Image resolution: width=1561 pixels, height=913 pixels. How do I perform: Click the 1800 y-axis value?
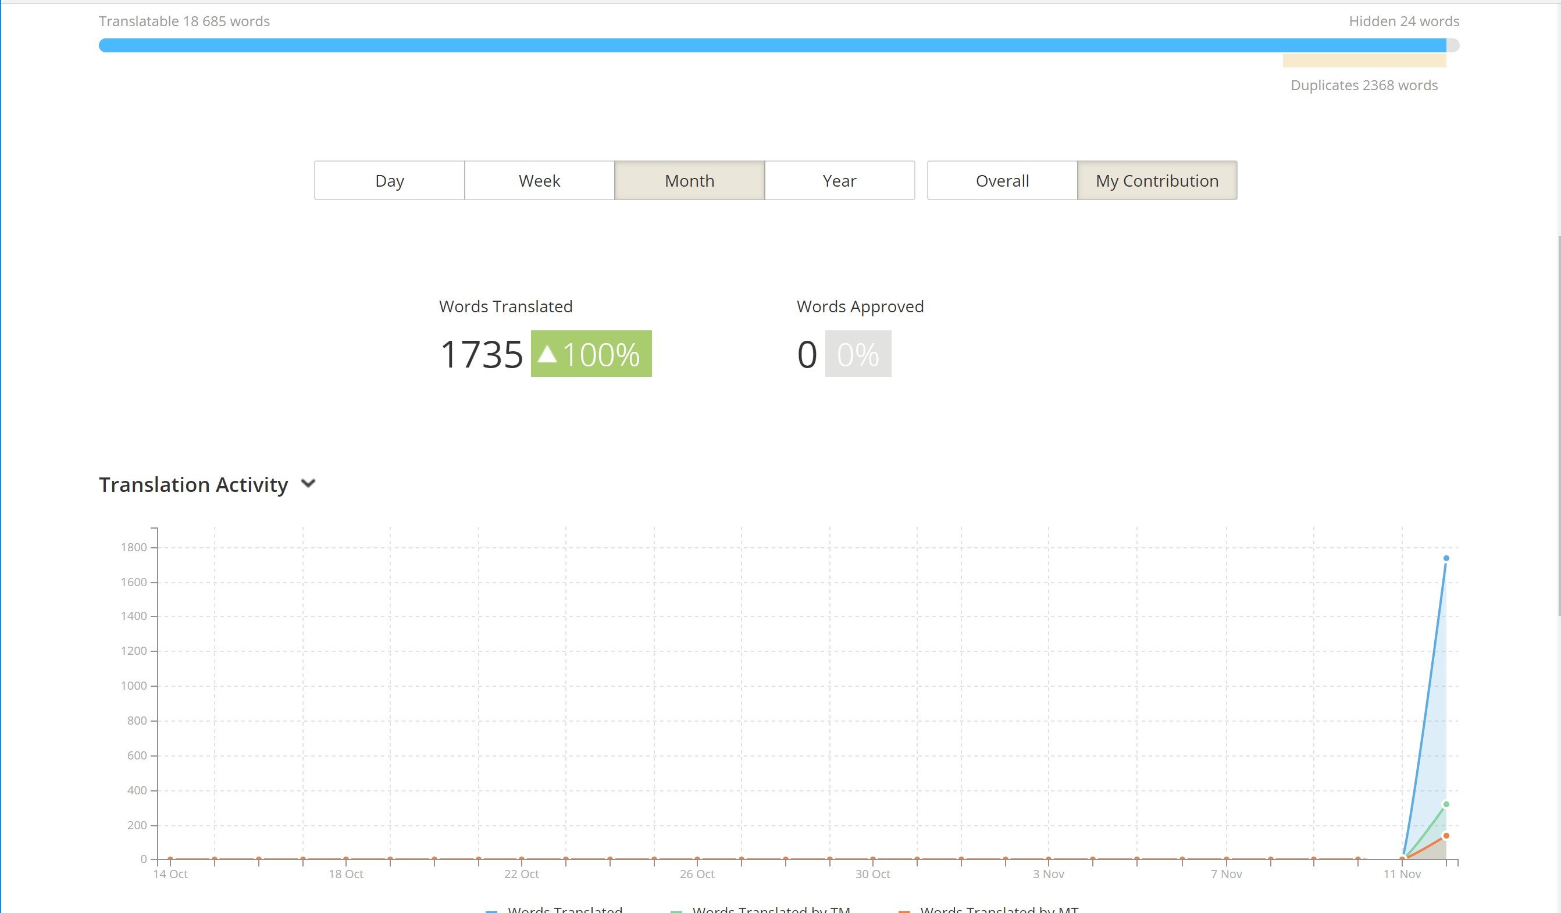(134, 547)
